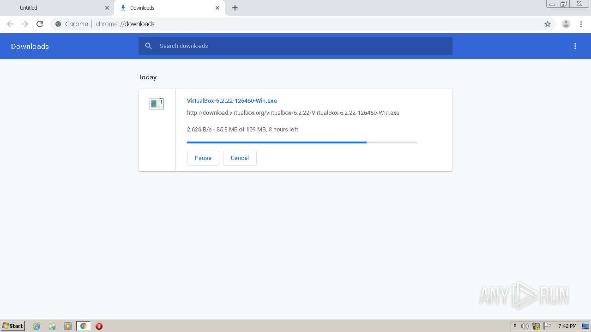Open the Windows Start menu
The image size is (591, 332).
pos(13,326)
